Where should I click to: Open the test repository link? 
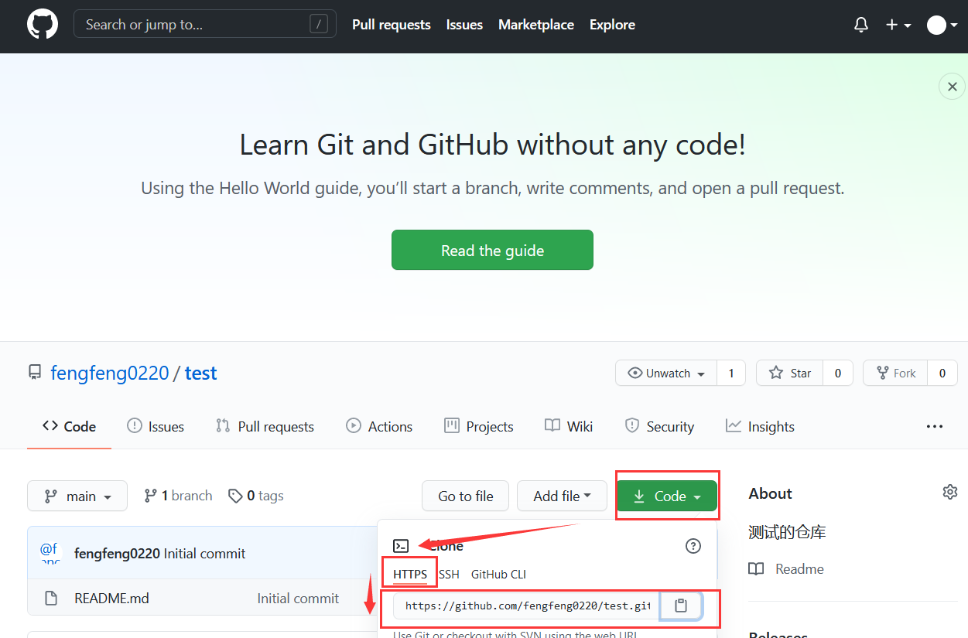pos(200,373)
